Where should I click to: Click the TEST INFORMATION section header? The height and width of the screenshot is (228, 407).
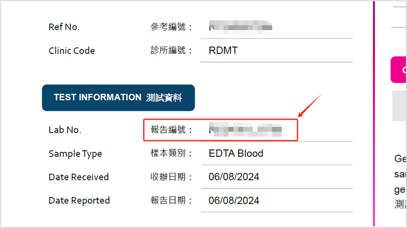pyautogui.click(x=118, y=98)
